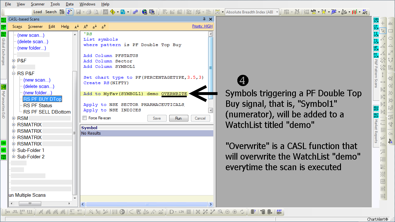395x222 pixels.
Task: Toggle the On drawing option in right toolbar
Action: [391, 134]
